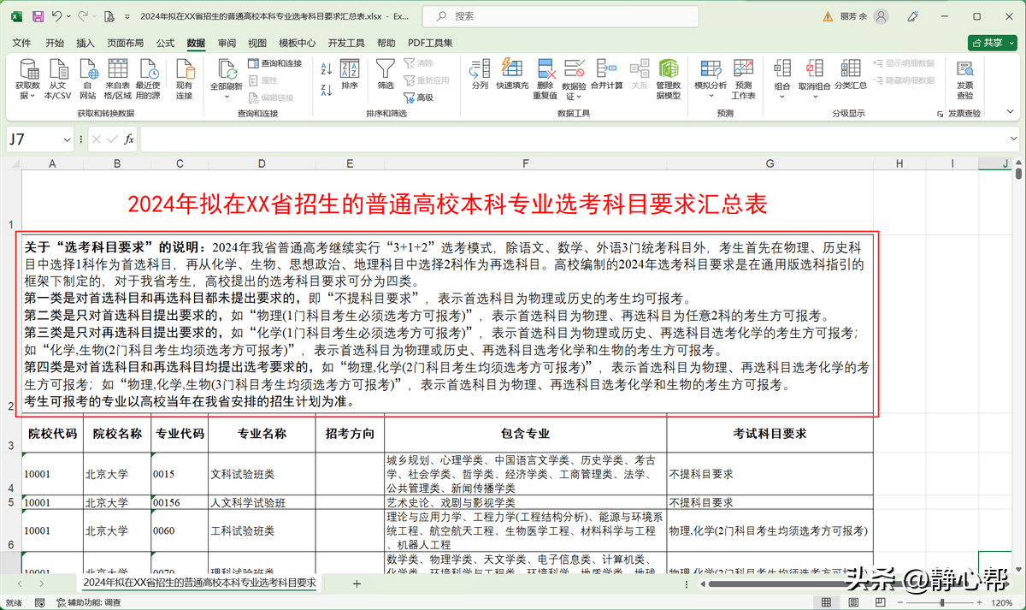Switch to the Review (审阅) tab
The width and height of the screenshot is (1026, 610).
(x=227, y=43)
